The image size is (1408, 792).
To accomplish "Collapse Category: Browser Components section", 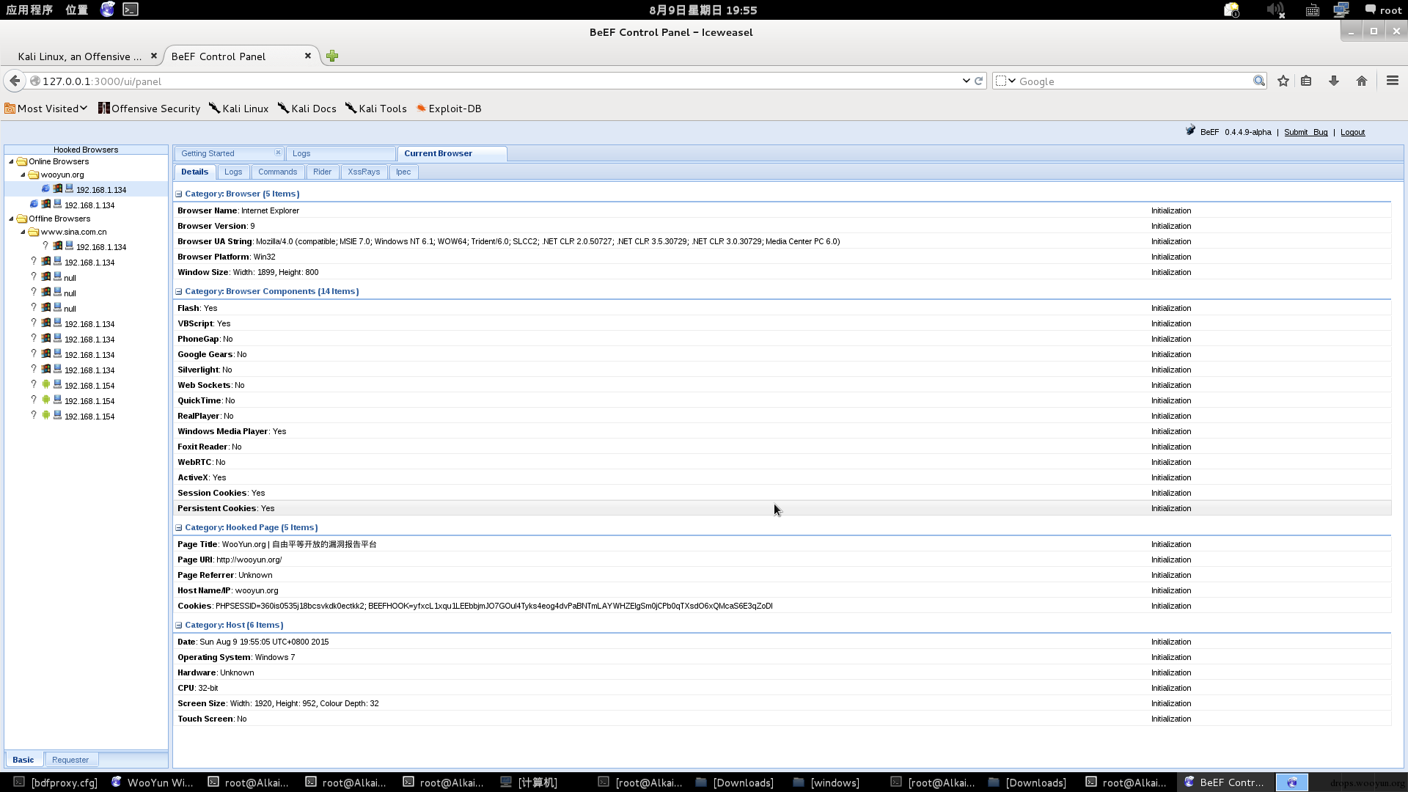I will click(x=178, y=292).
